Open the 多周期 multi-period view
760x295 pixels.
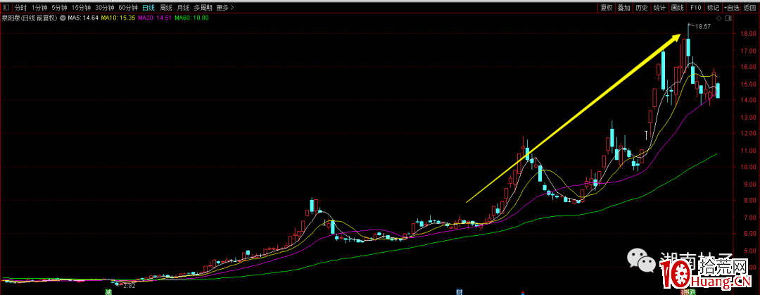[203, 8]
